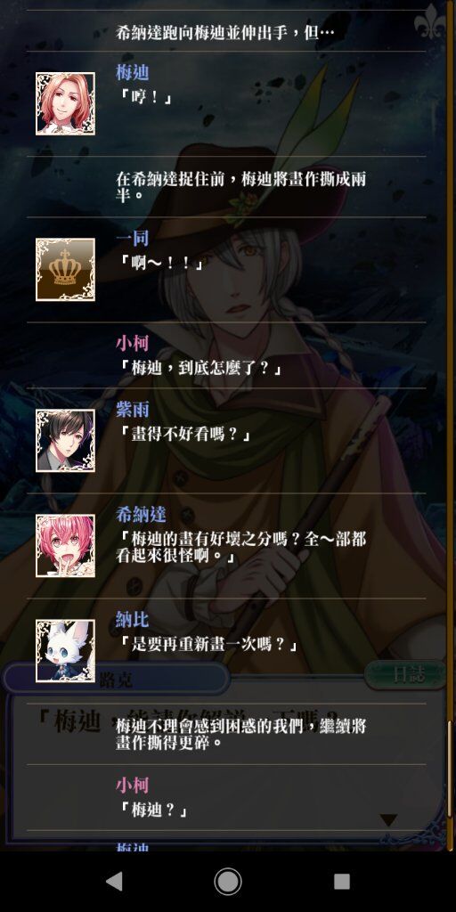Tap Android home circle button
This screenshot has height=912, width=456.
click(x=228, y=881)
